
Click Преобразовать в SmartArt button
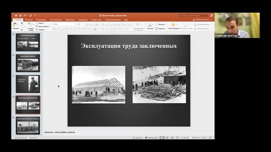(139, 27)
